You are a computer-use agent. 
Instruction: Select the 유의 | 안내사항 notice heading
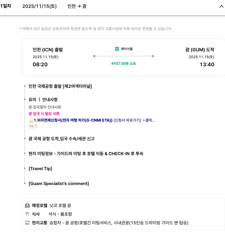click(43, 100)
